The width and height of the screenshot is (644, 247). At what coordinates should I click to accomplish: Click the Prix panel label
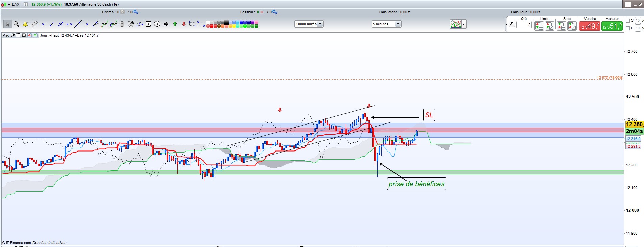pos(6,35)
